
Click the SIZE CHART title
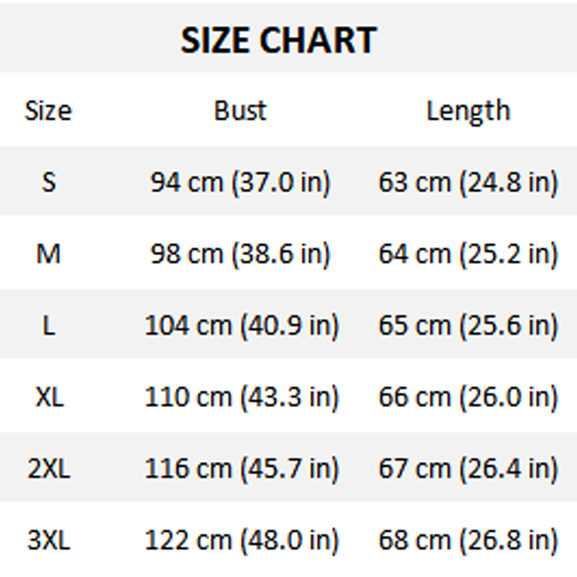(x=278, y=40)
